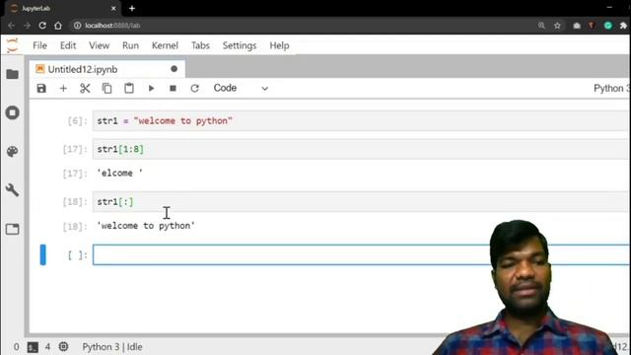631x355 pixels.
Task: Open the Help menu
Action: (x=279, y=45)
